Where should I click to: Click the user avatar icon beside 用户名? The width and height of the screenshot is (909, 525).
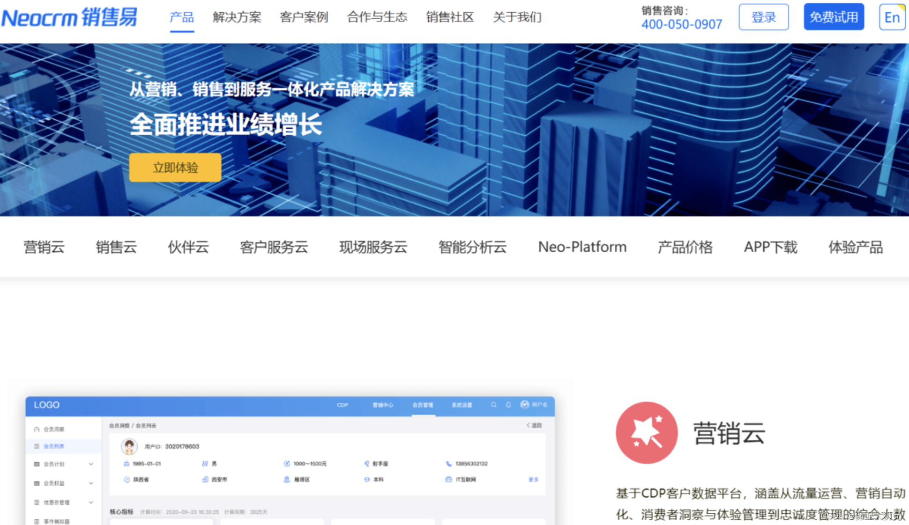524,404
